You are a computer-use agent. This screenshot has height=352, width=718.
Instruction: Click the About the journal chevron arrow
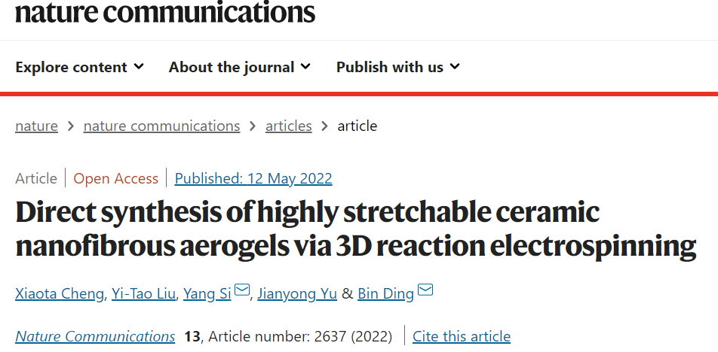(x=305, y=67)
